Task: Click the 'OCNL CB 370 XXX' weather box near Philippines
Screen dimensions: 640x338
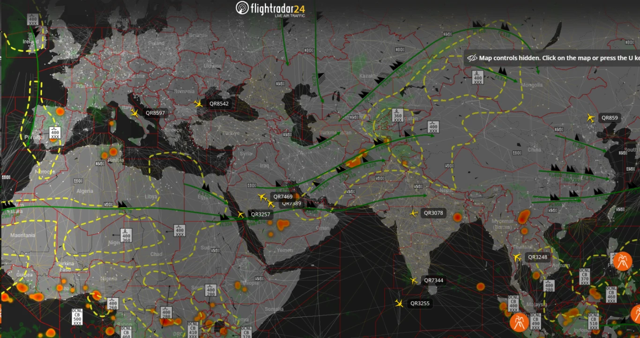Action: click(x=584, y=277)
